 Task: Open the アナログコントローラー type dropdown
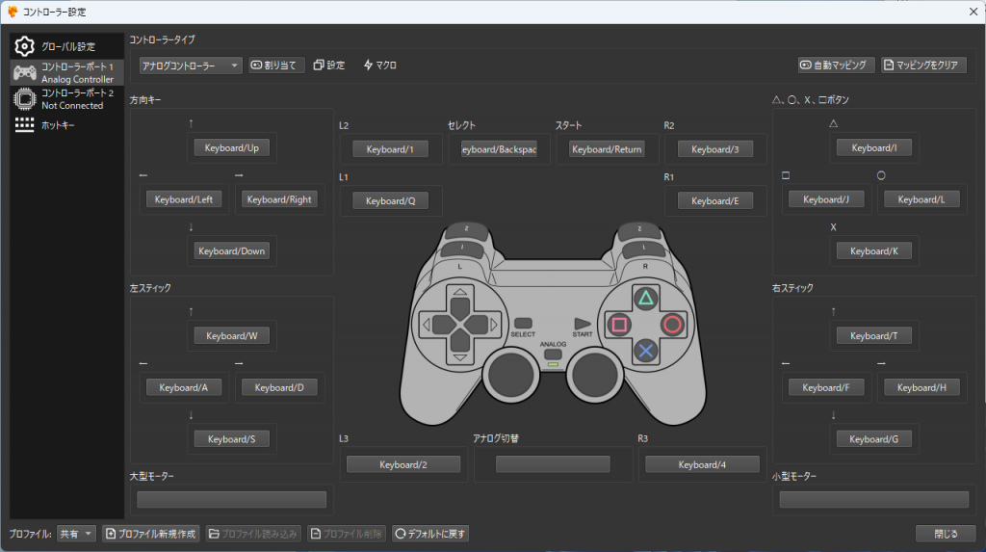coord(191,66)
